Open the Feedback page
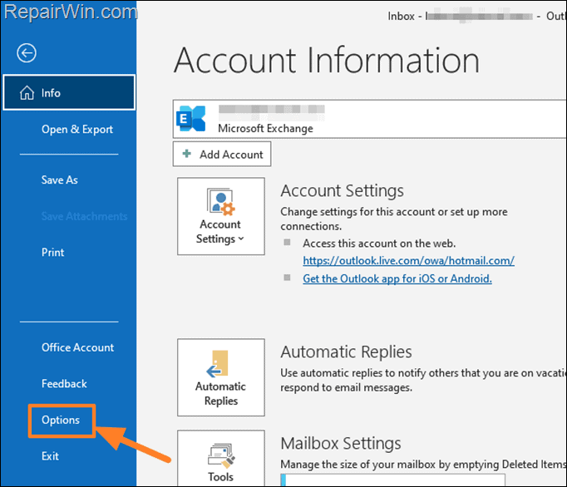This screenshot has width=567, height=487. coord(64,384)
